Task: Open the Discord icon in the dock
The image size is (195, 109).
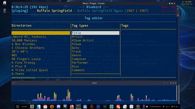Action: [x=58, y=107]
